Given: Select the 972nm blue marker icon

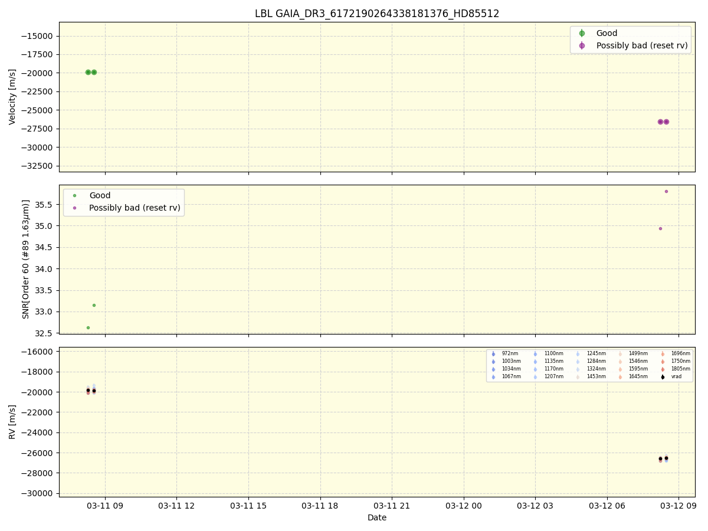Looking at the screenshot, I should point(493,353).
